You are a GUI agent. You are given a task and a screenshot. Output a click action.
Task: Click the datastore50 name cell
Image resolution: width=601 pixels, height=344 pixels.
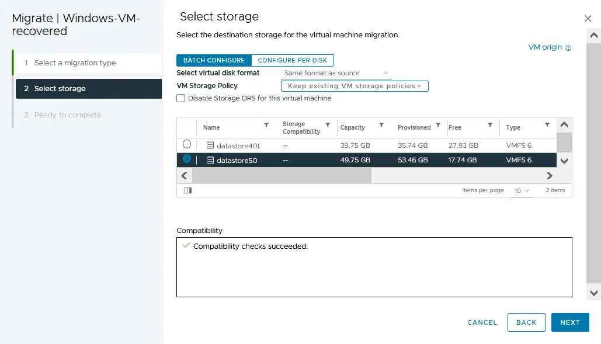[237, 160]
